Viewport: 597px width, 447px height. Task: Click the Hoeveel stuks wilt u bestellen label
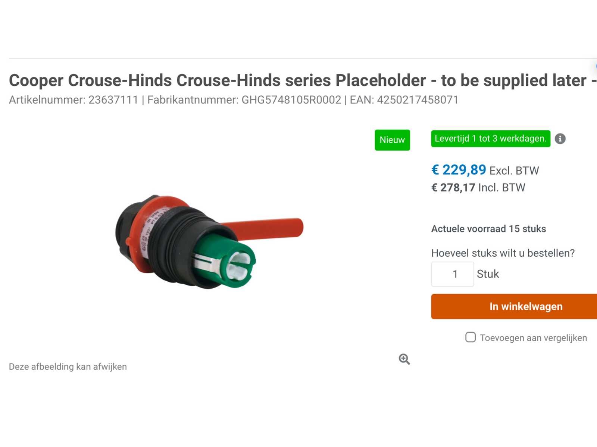503,253
